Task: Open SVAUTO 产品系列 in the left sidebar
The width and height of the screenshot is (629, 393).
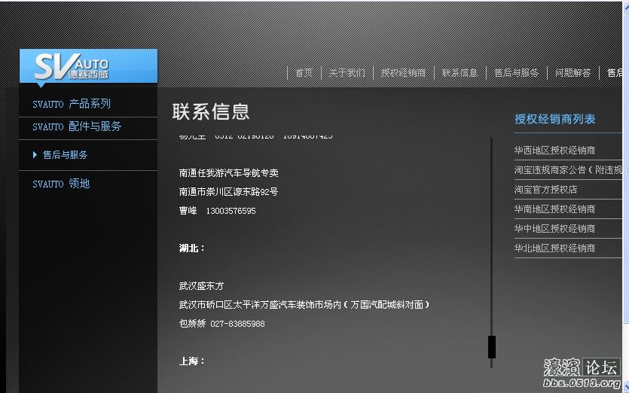Action: click(x=72, y=104)
